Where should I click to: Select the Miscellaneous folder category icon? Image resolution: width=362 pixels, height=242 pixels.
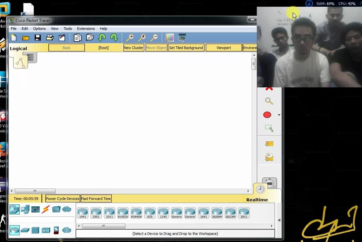pos(56,210)
